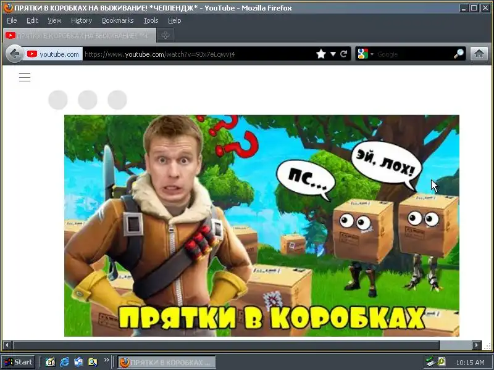This screenshot has width=494, height=370.
Task: Open the Bookmarks menu
Action: coord(118,20)
